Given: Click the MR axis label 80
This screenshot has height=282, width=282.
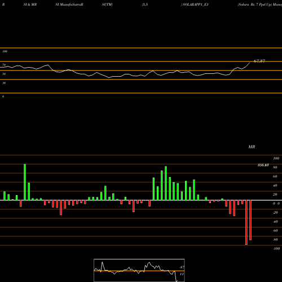Looking at the screenshot, I should click(x=275, y=168).
